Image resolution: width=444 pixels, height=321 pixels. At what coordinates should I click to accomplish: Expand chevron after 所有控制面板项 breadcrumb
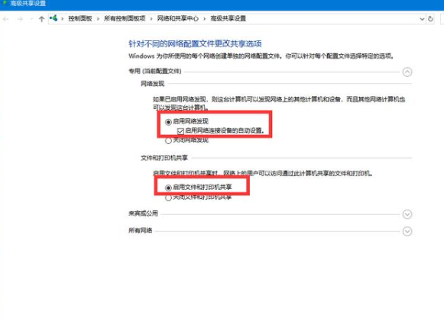point(151,19)
